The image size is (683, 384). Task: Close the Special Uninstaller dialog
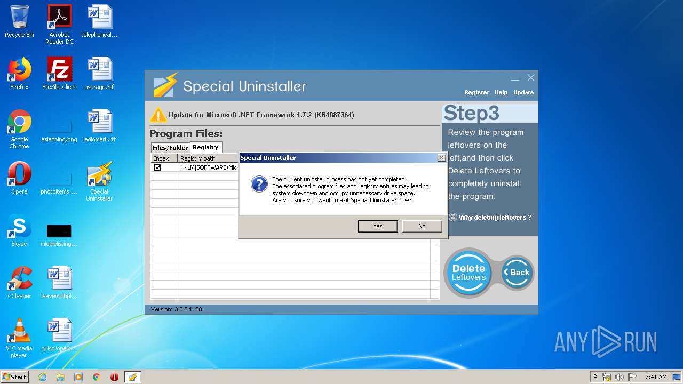[x=441, y=158]
